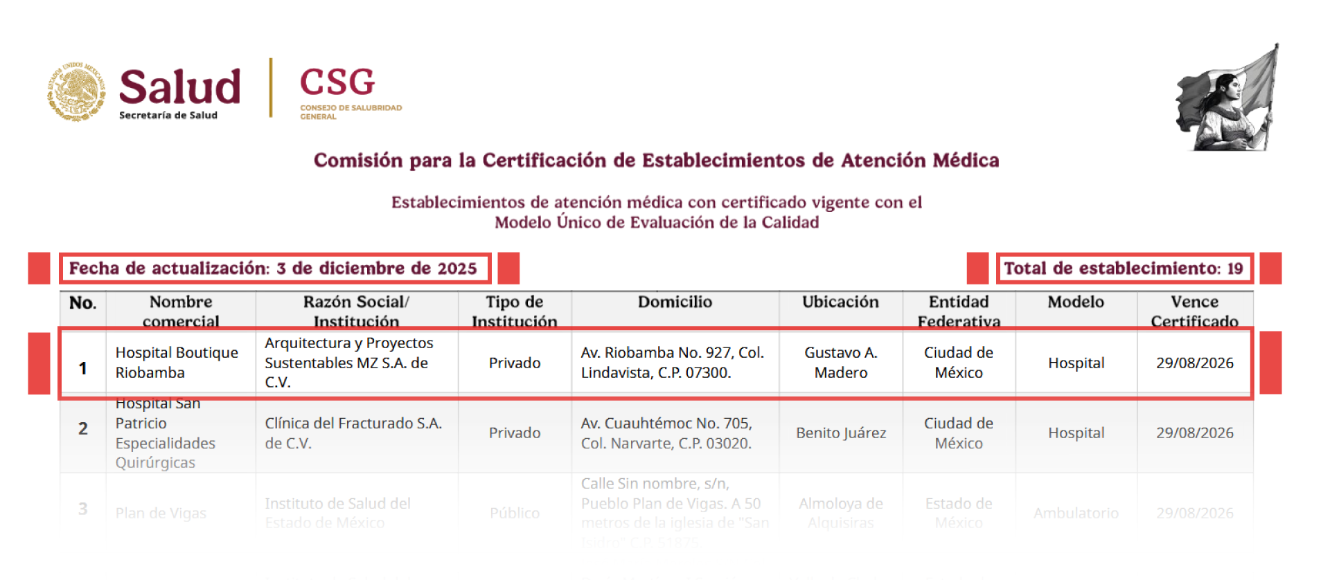Click expiry date in the Plan de Vigas row
The height and width of the screenshot is (580, 1330).
tap(1194, 514)
